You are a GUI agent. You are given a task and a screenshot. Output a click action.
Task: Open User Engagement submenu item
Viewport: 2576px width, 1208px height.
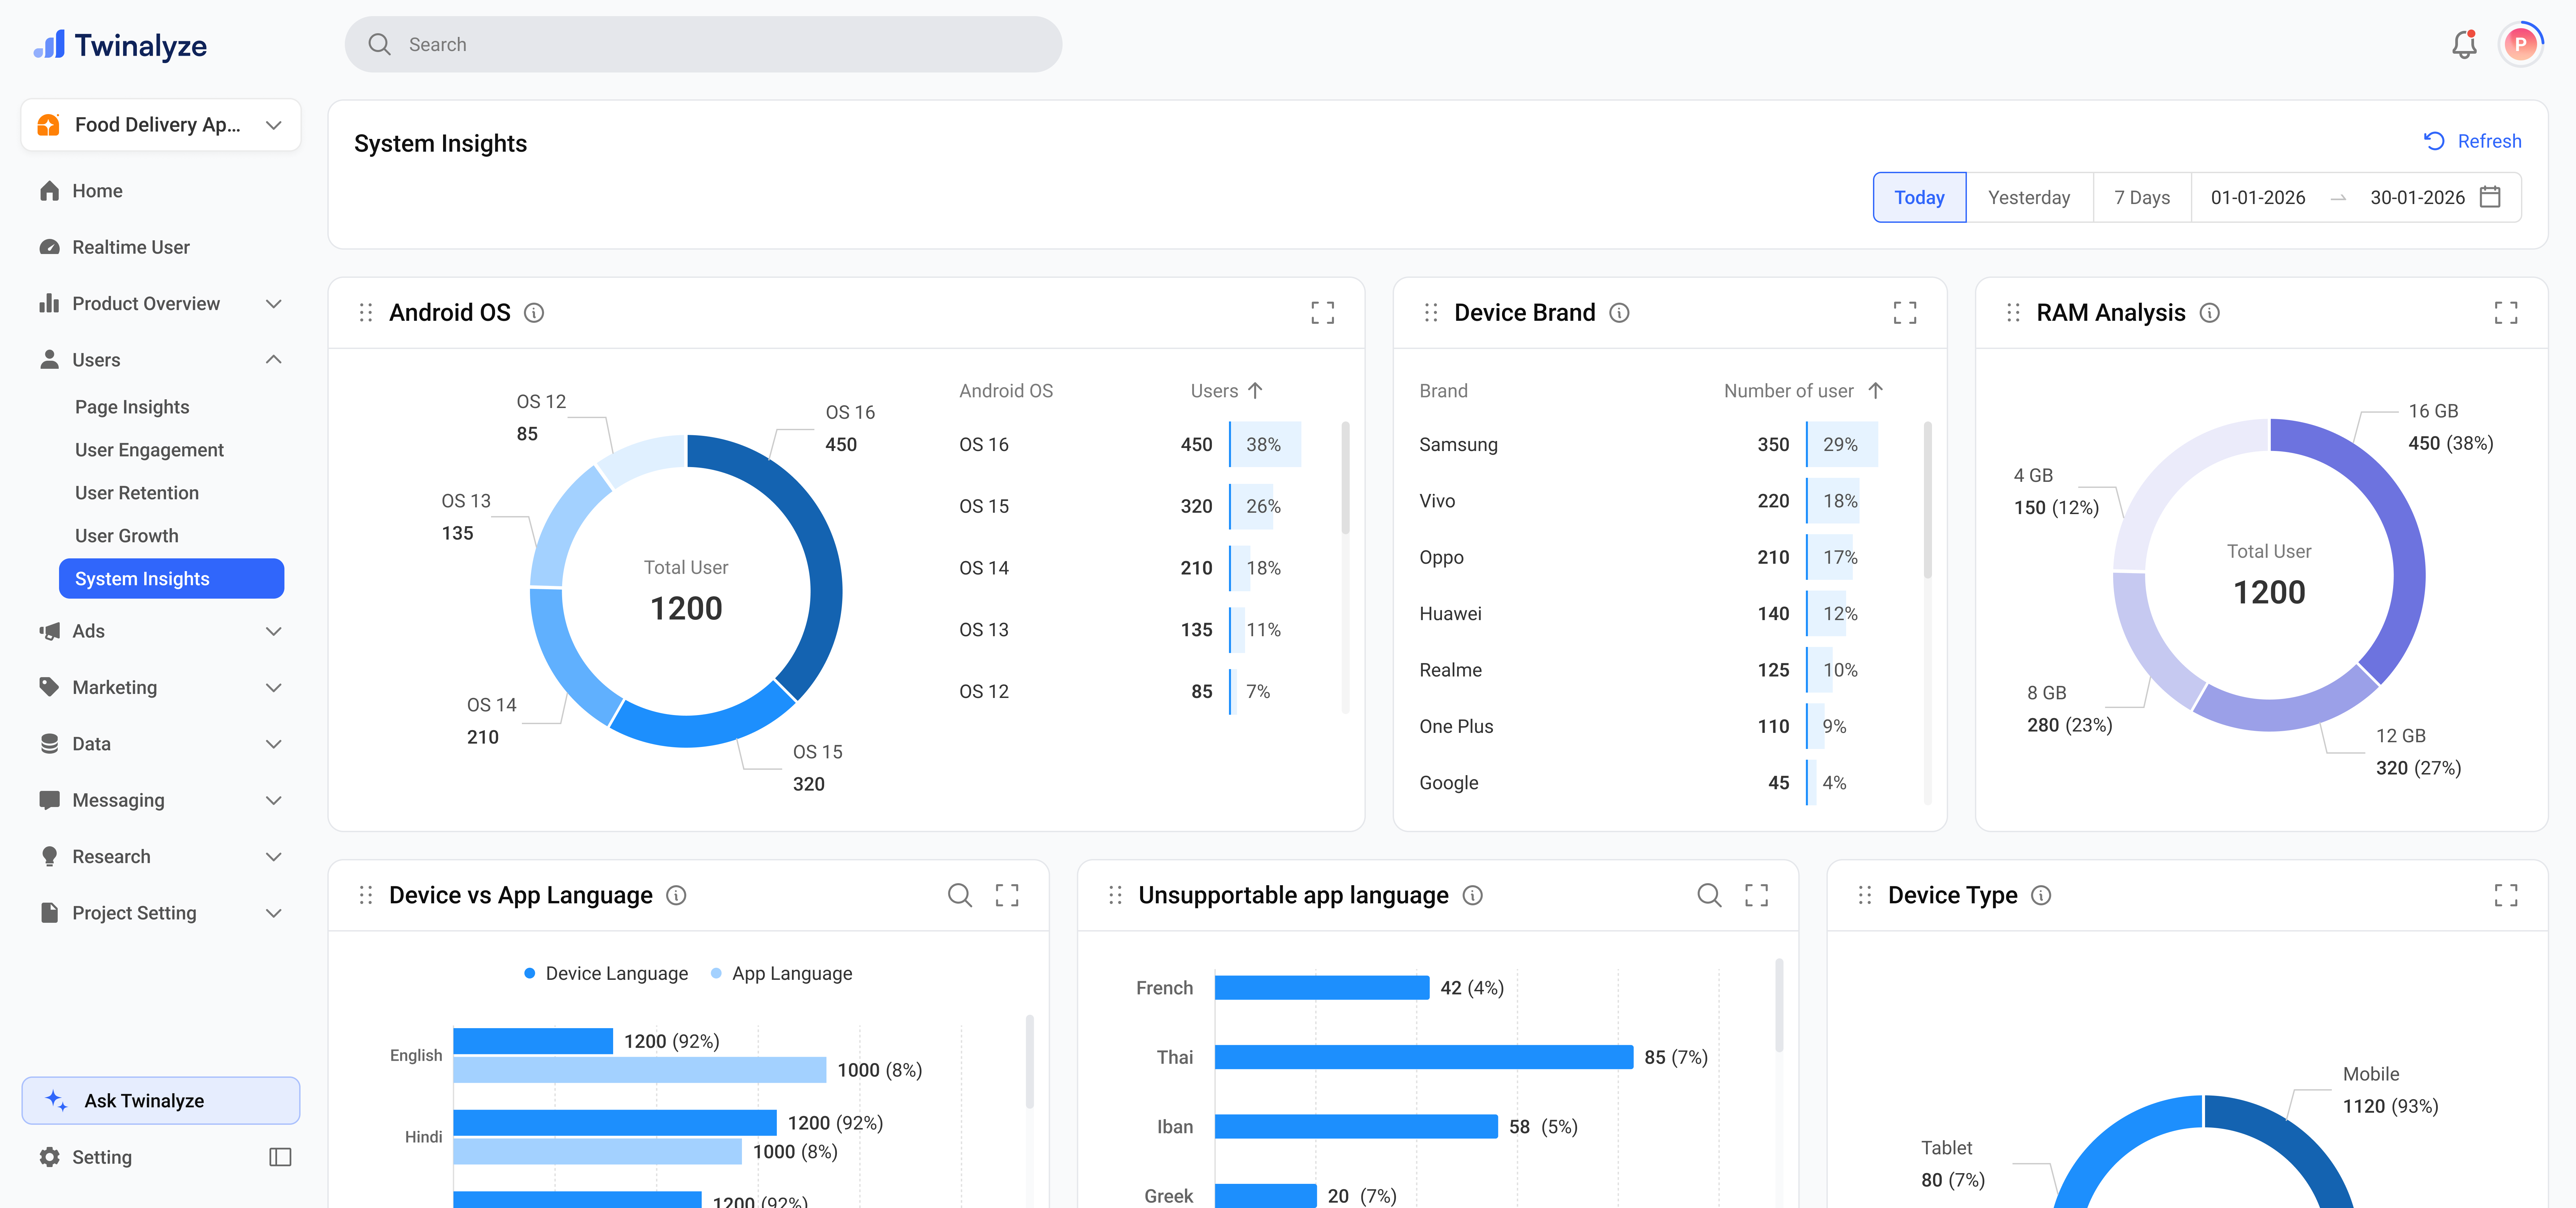click(x=149, y=450)
